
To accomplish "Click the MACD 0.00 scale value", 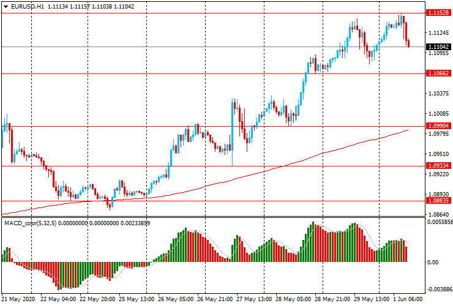I will (433, 263).
